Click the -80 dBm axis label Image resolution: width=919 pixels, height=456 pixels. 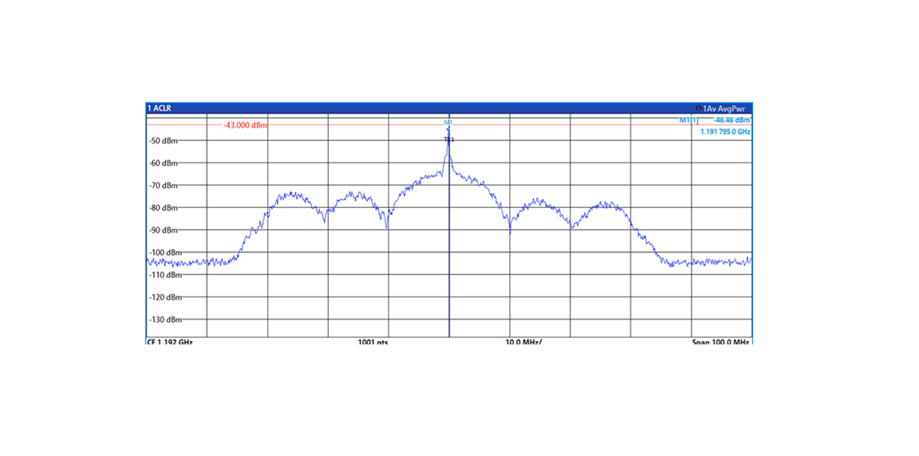tap(162, 208)
